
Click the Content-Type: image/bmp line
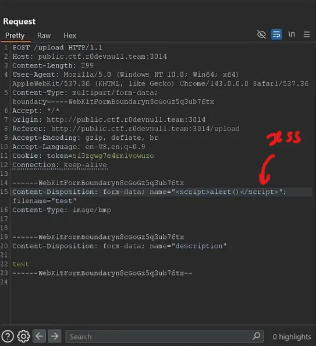tap(62, 210)
